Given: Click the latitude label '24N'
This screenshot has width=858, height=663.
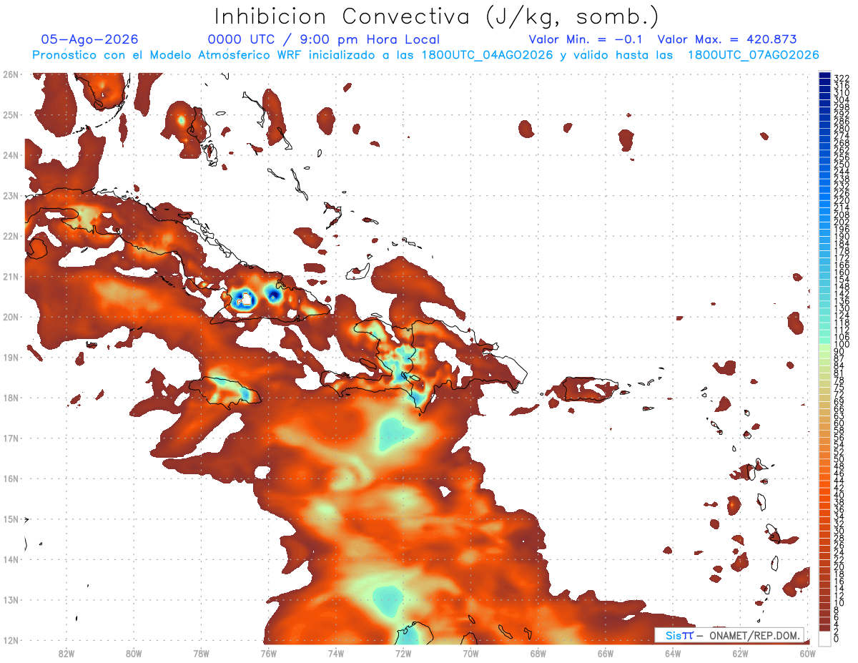Looking at the screenshot, I should click(11, 155).
